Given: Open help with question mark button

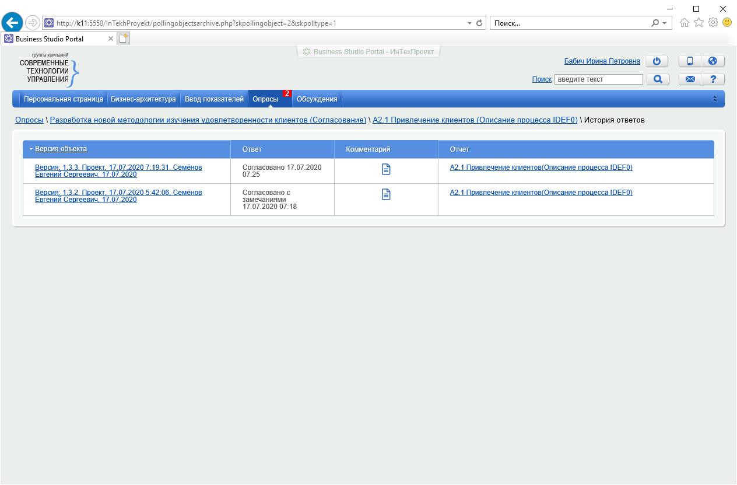Looking at the screenshot, I should tap(713, 79).
